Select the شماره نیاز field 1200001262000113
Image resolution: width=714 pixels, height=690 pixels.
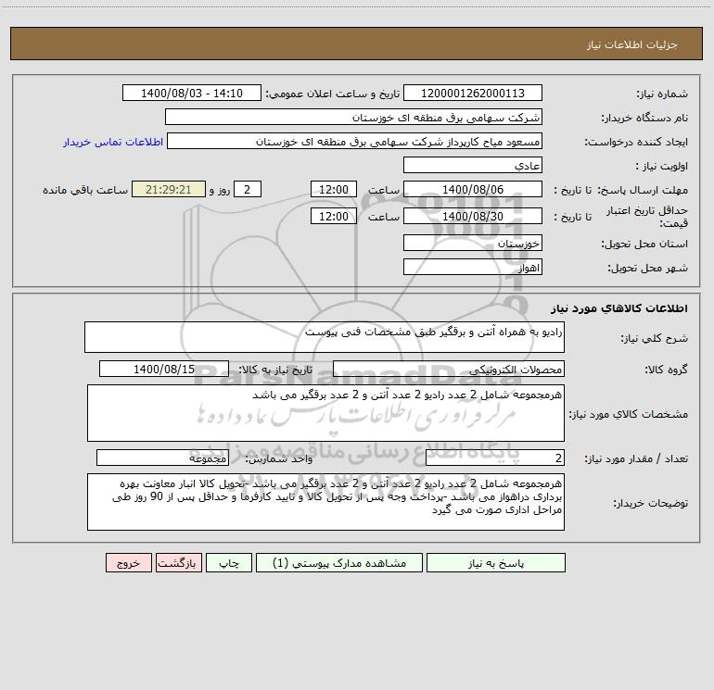473,93
